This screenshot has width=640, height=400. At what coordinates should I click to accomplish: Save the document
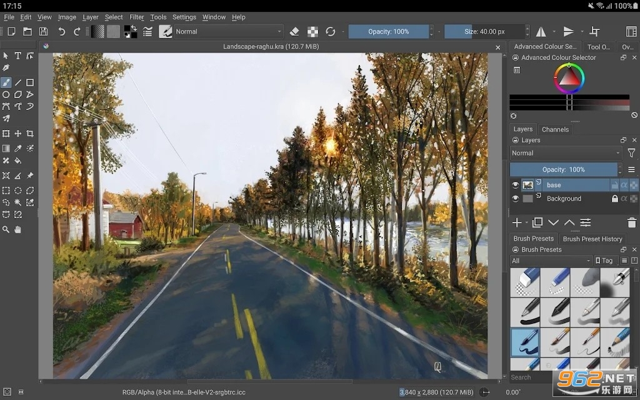pyautogui.click(x=43, y=31)
